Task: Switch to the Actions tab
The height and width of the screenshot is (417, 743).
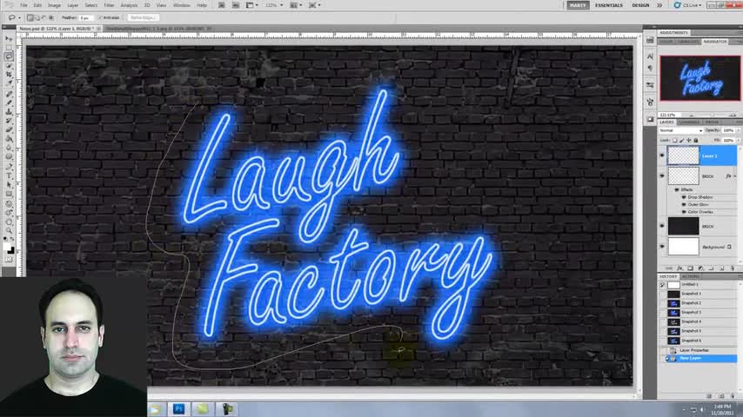Action: (x=691, y=276)
